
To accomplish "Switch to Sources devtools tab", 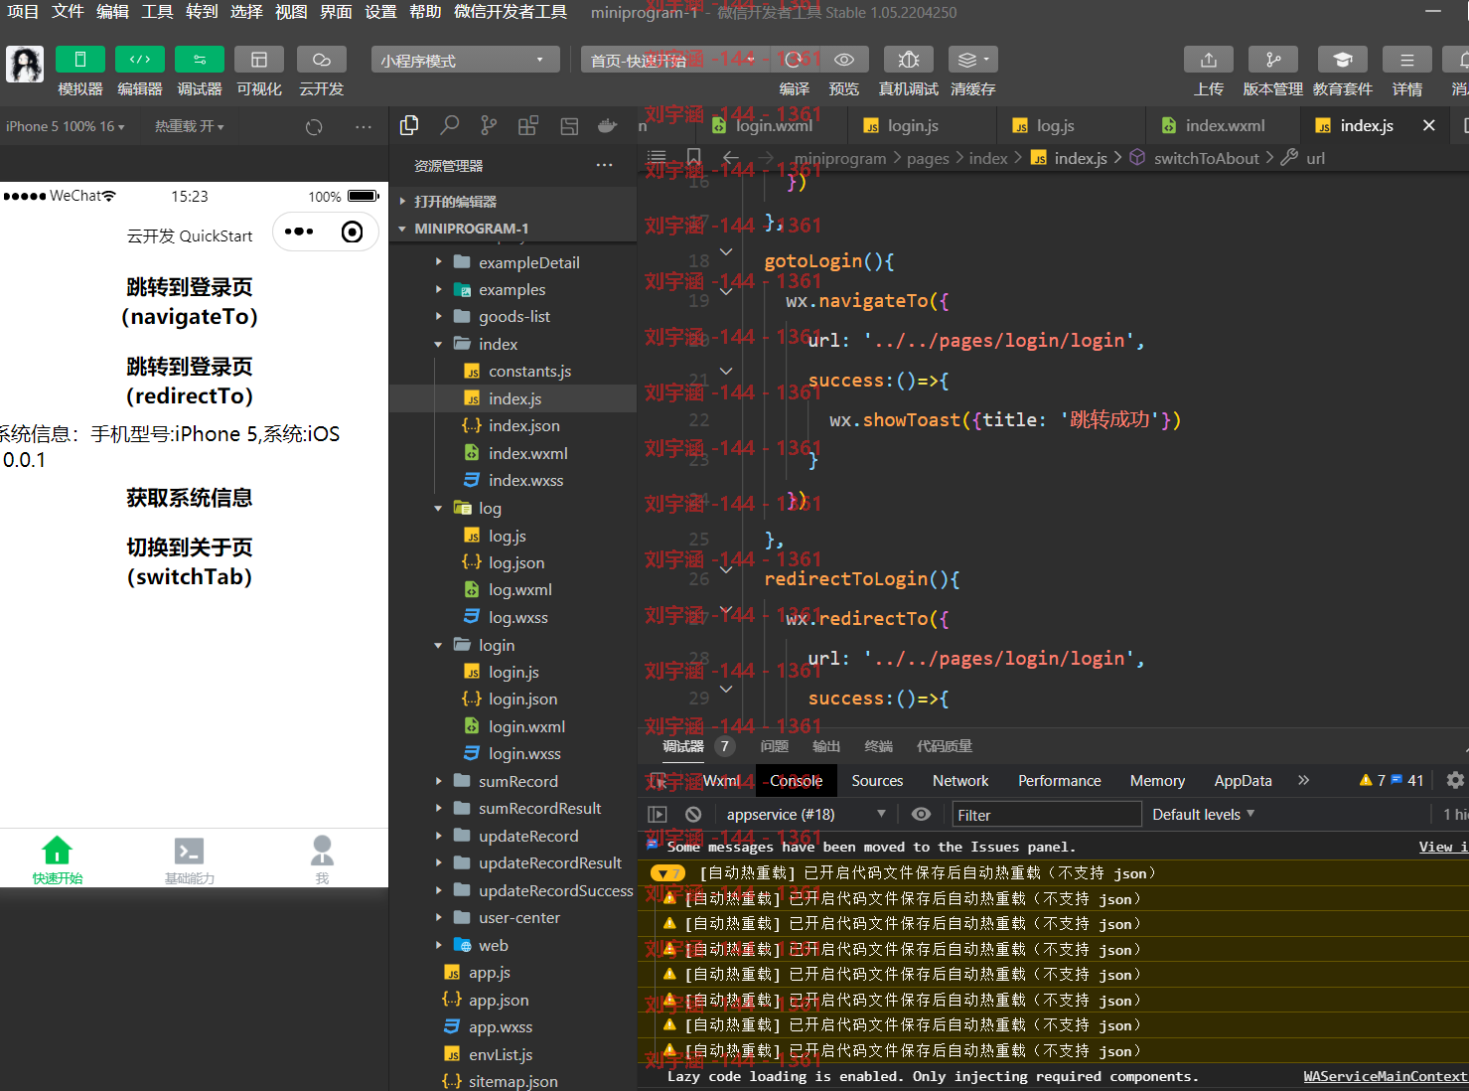I will click(x=877, y=781).
